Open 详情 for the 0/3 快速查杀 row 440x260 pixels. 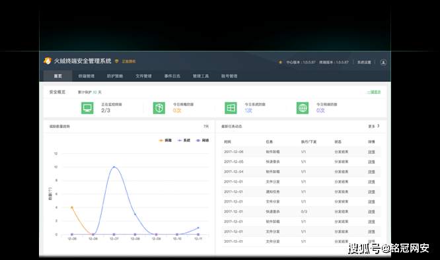[371, 212]
